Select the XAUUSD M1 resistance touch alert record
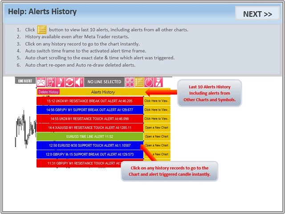Screen dimensions: 285x214 90,128
